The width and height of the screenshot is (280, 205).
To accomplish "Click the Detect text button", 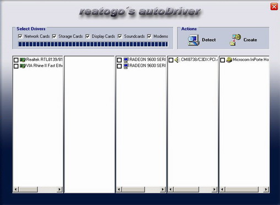I will click(x=209, y=40).
